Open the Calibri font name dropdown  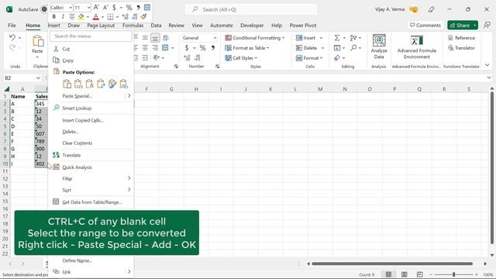(71, 7)
